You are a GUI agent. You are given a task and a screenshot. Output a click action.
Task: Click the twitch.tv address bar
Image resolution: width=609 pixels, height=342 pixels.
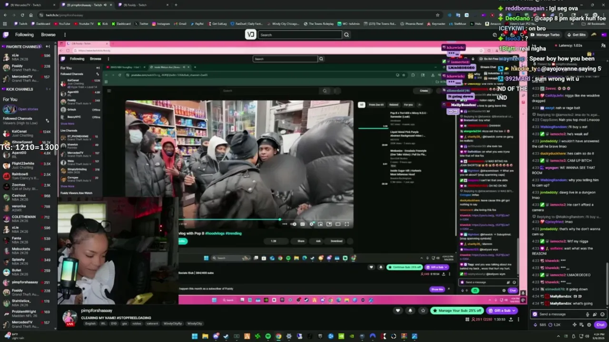(x=238, y=15)
